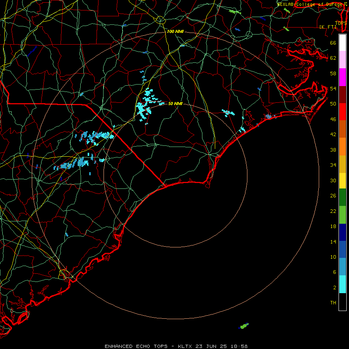Click the 'TH' threshold legend label

(333, 303)
